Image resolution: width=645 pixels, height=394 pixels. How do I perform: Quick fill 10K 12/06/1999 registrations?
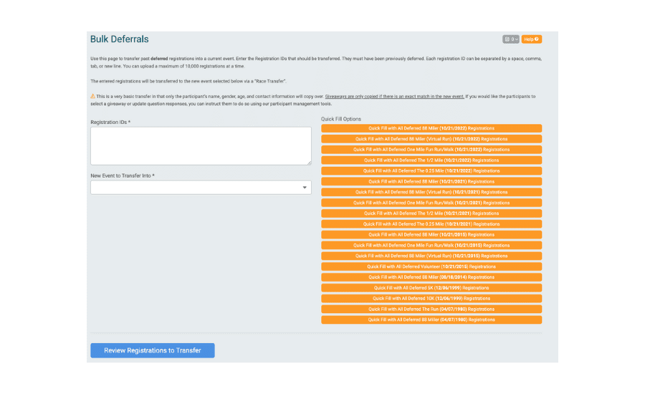[431, 299]
